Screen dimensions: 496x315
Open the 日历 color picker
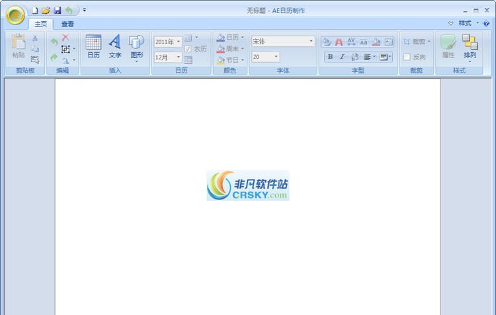point(230,38)
